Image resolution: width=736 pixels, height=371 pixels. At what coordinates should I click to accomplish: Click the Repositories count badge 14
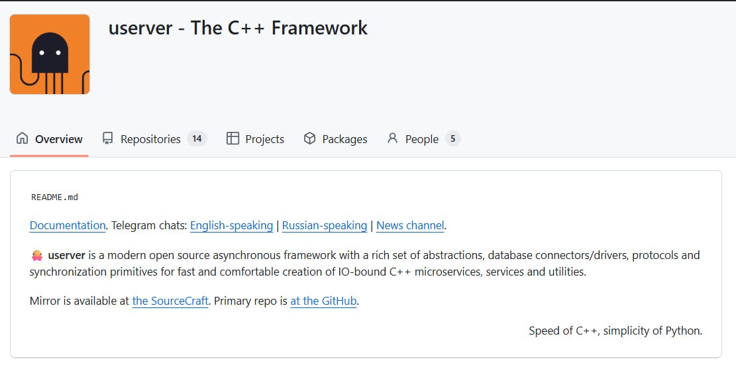pyautogui.click(x=197, y=138)
